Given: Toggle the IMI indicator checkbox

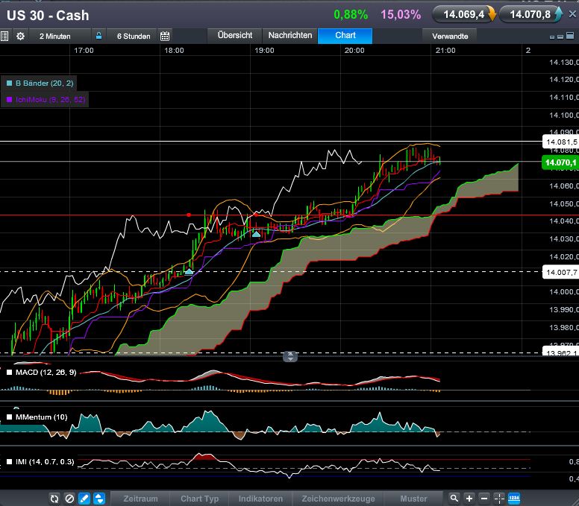Looking at the screenshot, I should [x=10, y=462].
